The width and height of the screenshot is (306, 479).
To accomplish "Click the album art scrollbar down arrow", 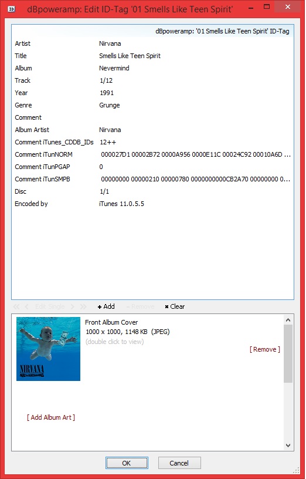I will tap(288, 446).
